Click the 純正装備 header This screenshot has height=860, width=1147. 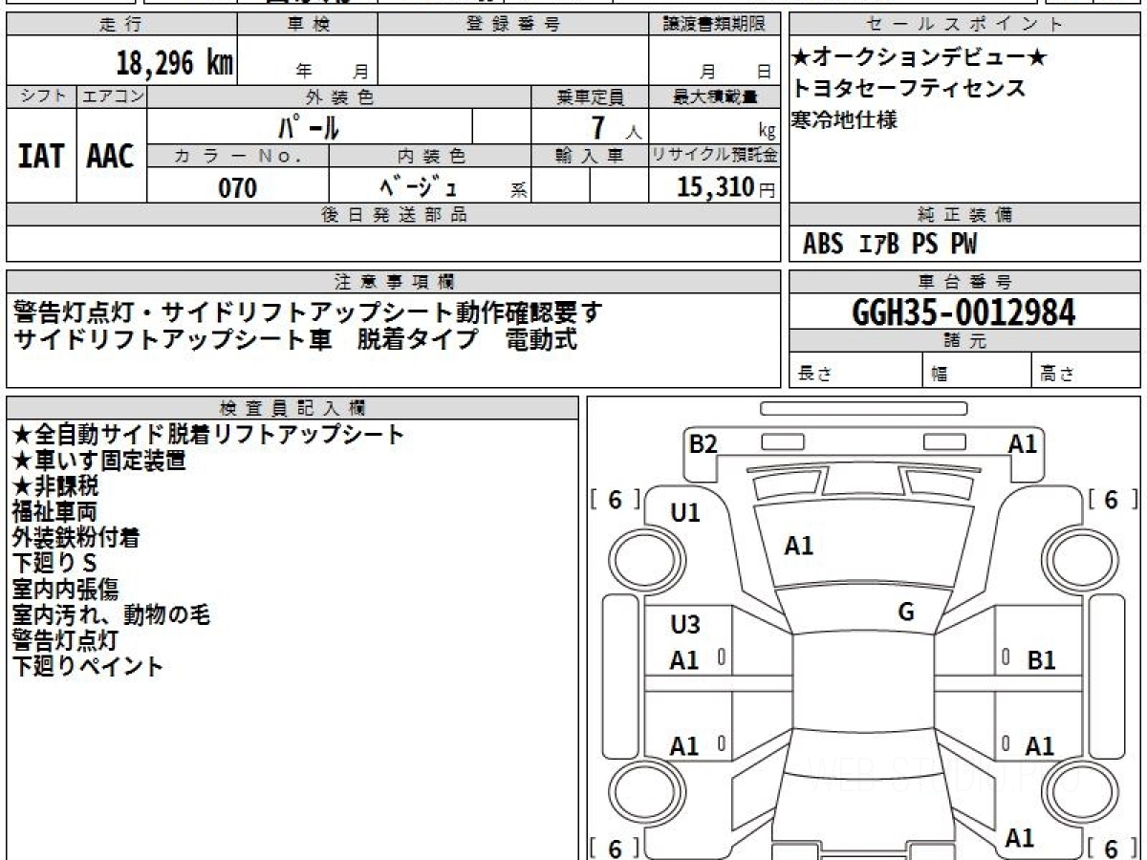pyautogui.click(x=965, y=214)
